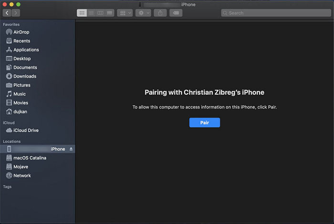Switch to gallery view in toolbar
Screen dimensions: 334x224
109,13
